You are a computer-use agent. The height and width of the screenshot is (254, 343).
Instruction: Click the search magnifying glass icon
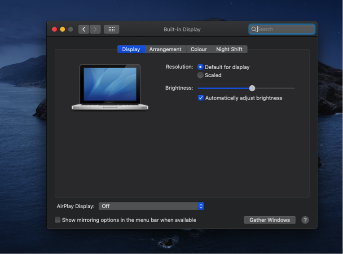click(x=254, y=29)
